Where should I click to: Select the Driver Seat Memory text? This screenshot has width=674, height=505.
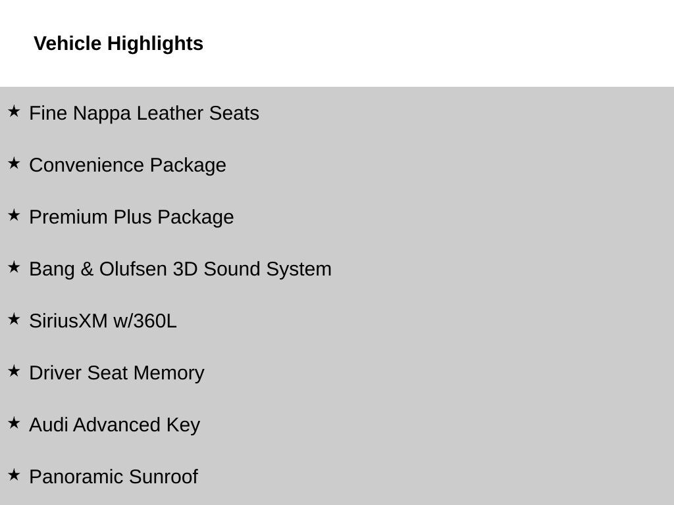pyautogui.click(x=117, y=373)
